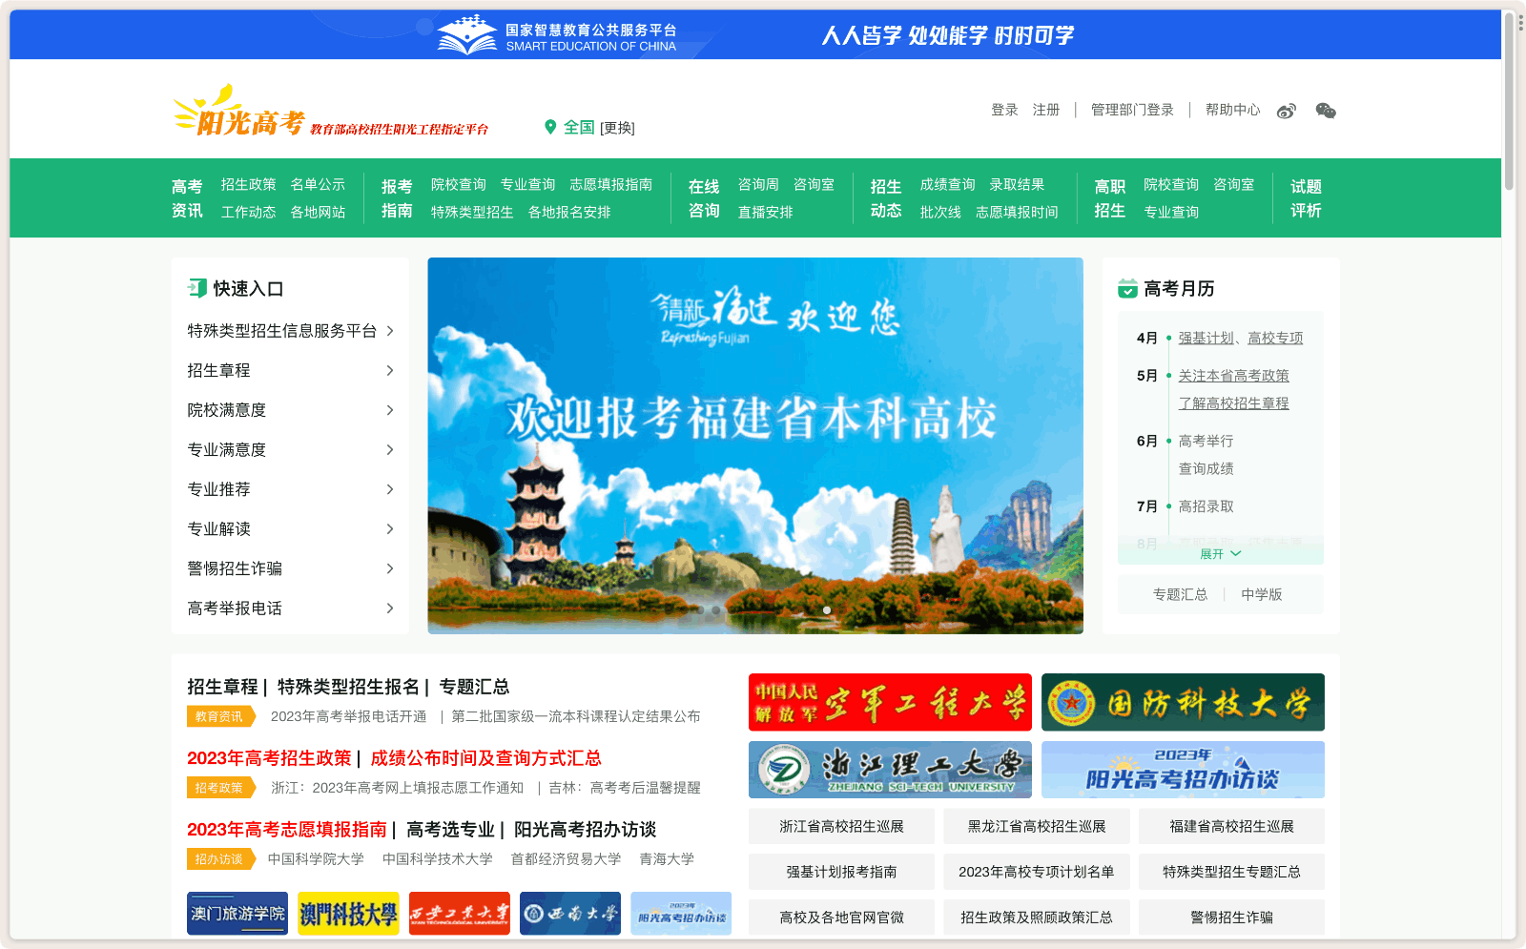
Task: Open 成绩公布时间及查询方式汇总 headline
Action: click(x=486, y=758)
